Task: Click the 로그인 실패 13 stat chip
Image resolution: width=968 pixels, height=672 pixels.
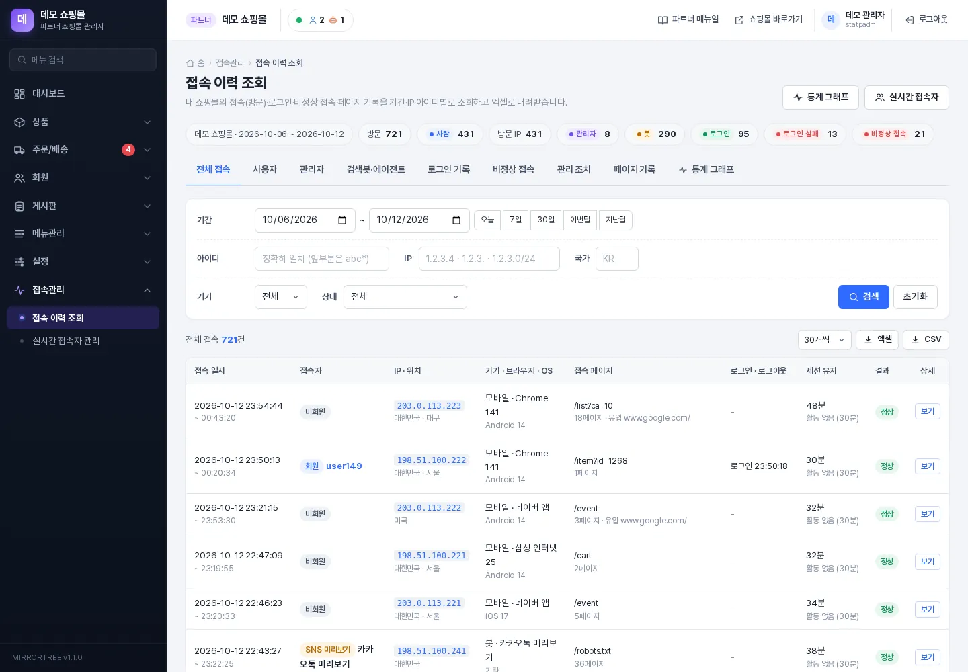Action: pos(806,134)
